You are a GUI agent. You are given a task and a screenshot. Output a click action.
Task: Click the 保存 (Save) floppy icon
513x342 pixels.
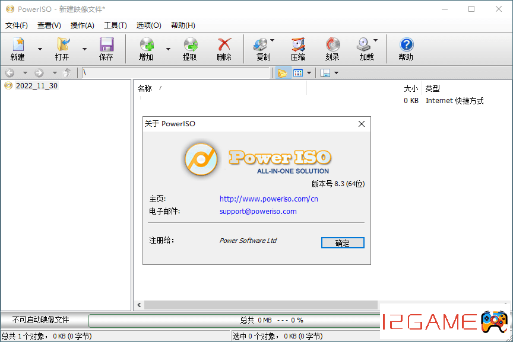click(106, 44)
